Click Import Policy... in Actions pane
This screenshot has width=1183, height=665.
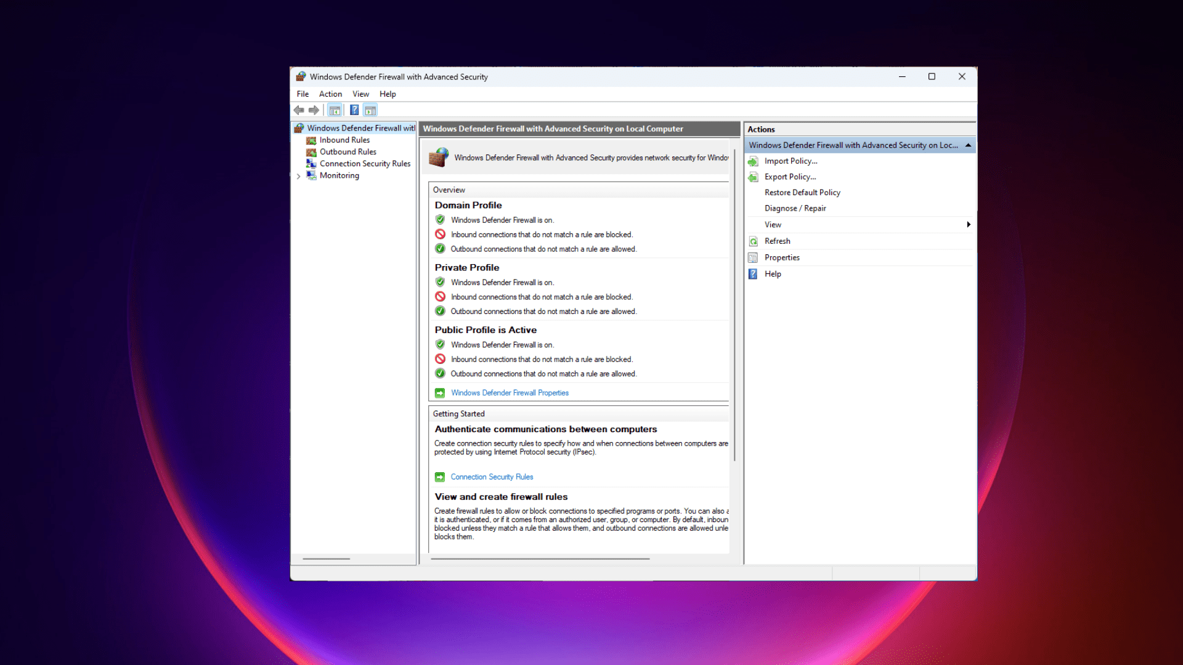click(791, 161)
